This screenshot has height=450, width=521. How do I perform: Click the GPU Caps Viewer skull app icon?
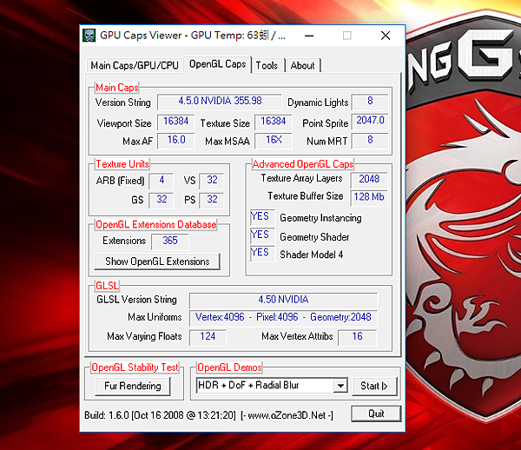point(89,36)
